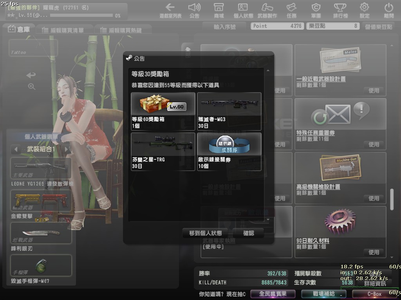Click the 輸入序號 serial input button

point(225,27)
